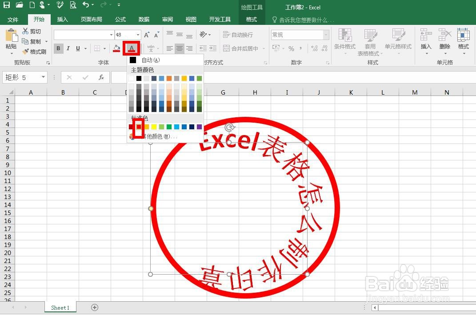Screen dimensions: 476x315
Task: Switch to the 插入 (Insert) tab
Action: (x=62, y=20)
